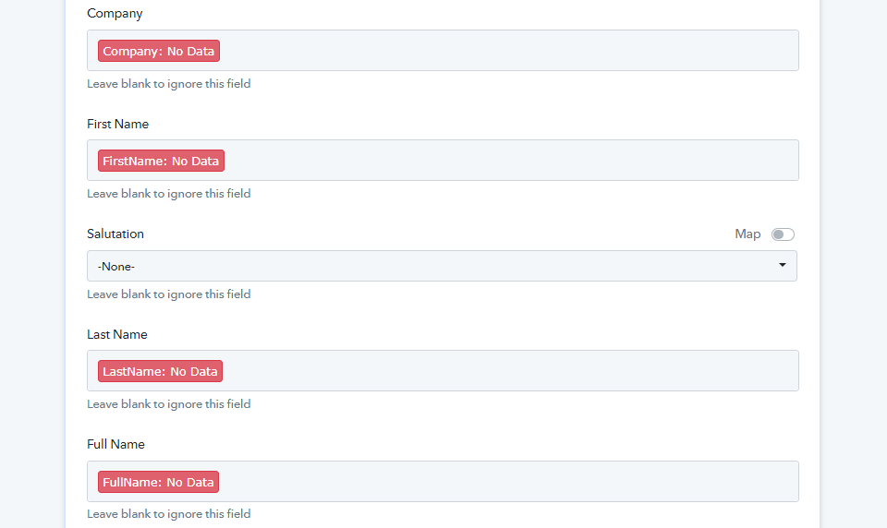Select the FullName: No Data tag
Viewport: 887px width, 528px height.
tap(158, 482)
